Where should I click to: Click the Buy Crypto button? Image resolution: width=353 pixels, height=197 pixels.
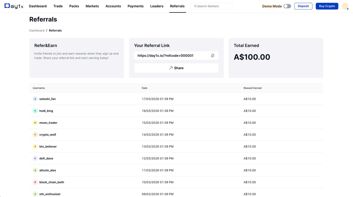[x=327, y=6]
